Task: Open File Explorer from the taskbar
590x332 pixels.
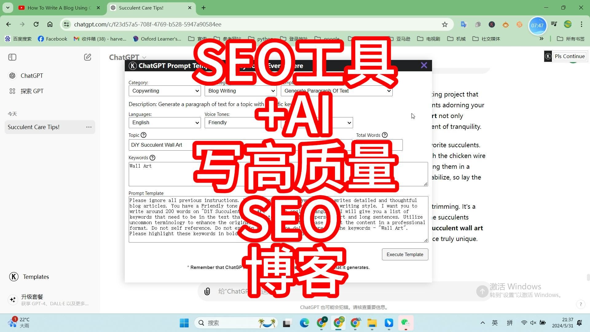Action: [x=372, y=323]
